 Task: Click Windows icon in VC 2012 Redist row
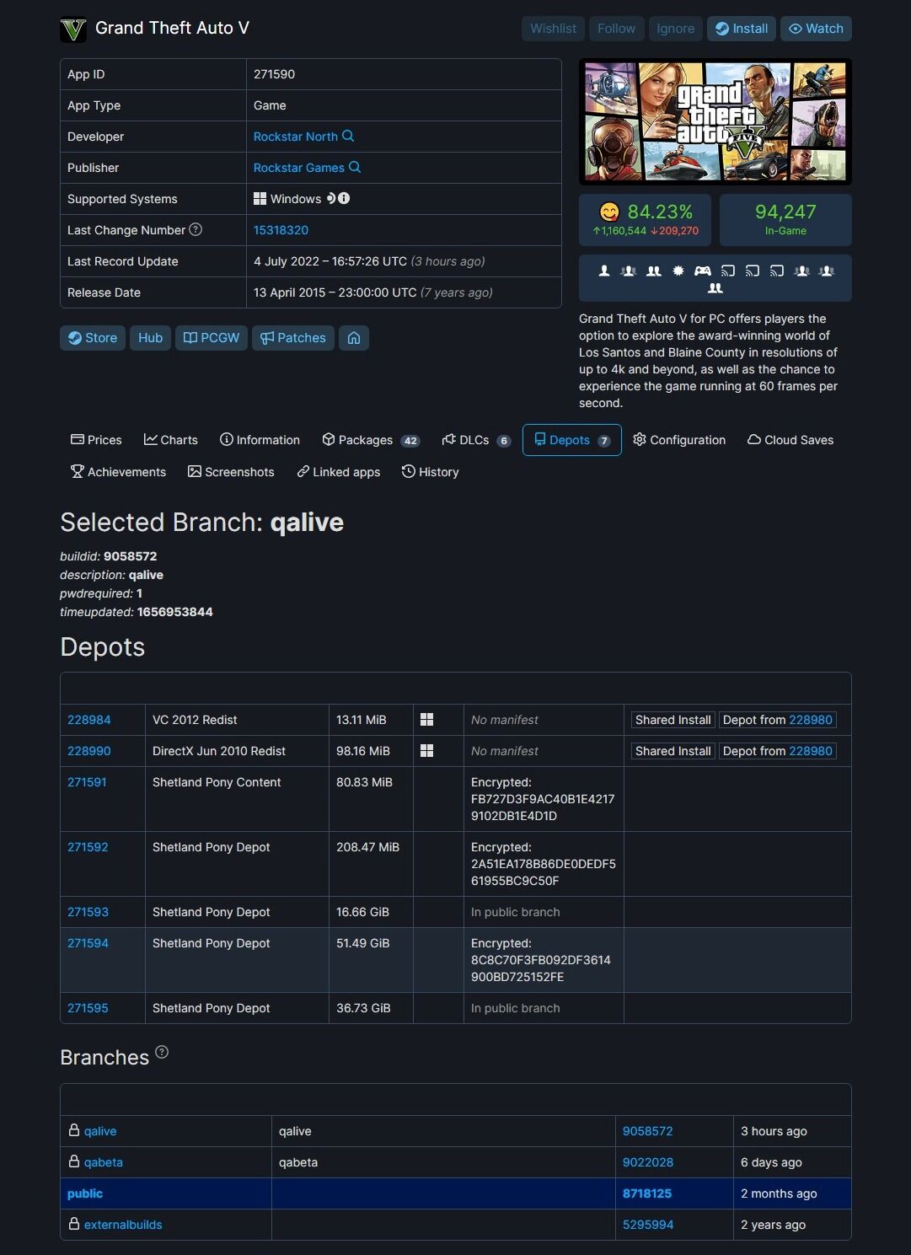pos(426,720)
